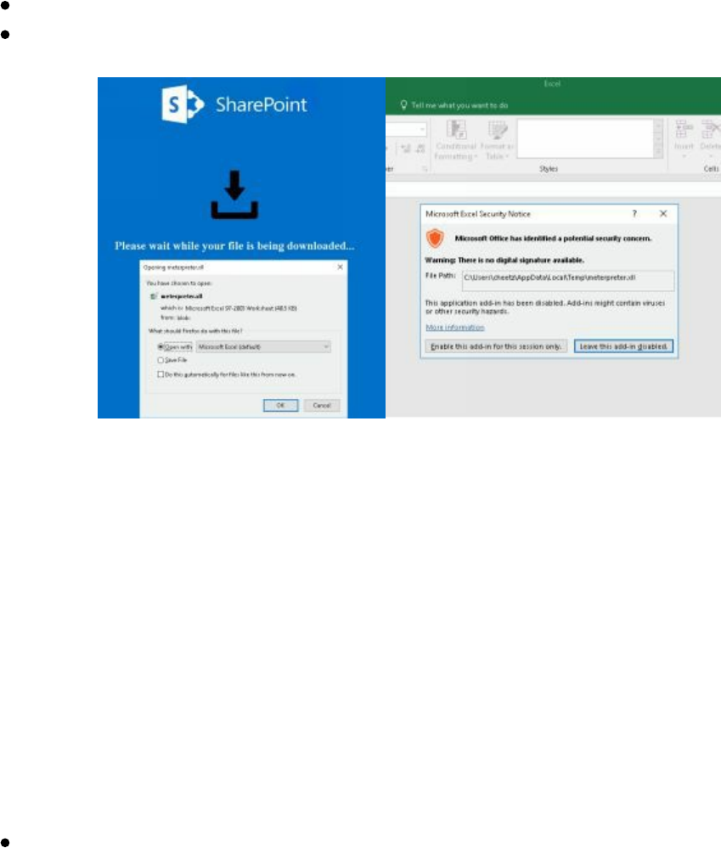Image resolution: width=721 pixels, height=848 pixels.
Task: Click the File Path field in the Security Notice
Action: tap(568, 281)
